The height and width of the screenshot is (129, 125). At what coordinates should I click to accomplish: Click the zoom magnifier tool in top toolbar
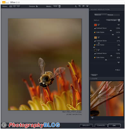pyautogui.click(x=80, y=6)
